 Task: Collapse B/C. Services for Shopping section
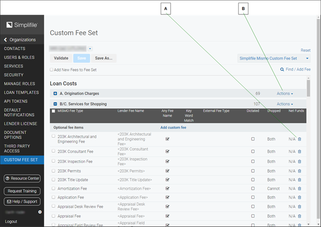(55, 104)
